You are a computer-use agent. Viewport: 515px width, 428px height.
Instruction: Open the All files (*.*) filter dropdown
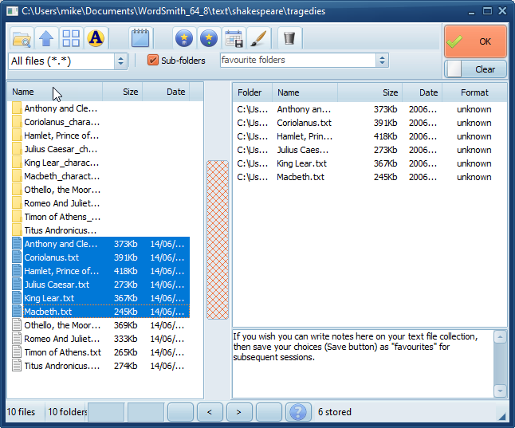pyautogui.click(x=120, y=61)
